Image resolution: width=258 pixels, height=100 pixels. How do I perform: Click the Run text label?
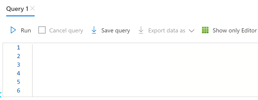click(26, 31)
